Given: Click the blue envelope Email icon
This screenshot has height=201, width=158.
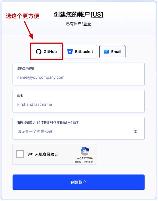Looking at the screenshot, I should point(106,52).
